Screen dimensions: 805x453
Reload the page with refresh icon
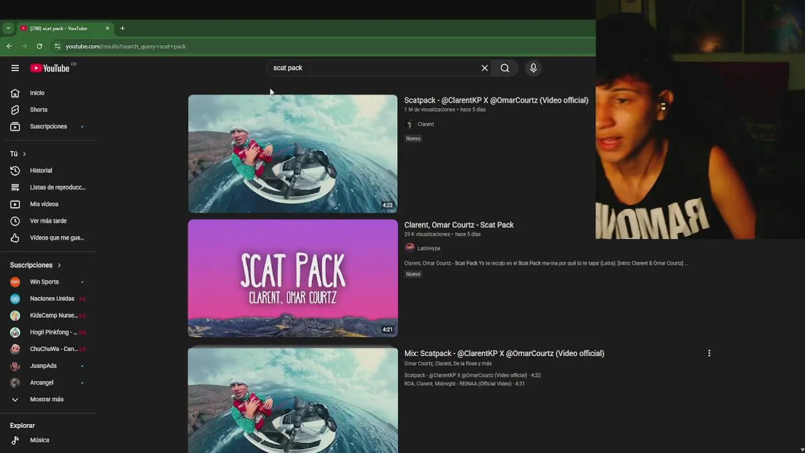tap(39, 46)
